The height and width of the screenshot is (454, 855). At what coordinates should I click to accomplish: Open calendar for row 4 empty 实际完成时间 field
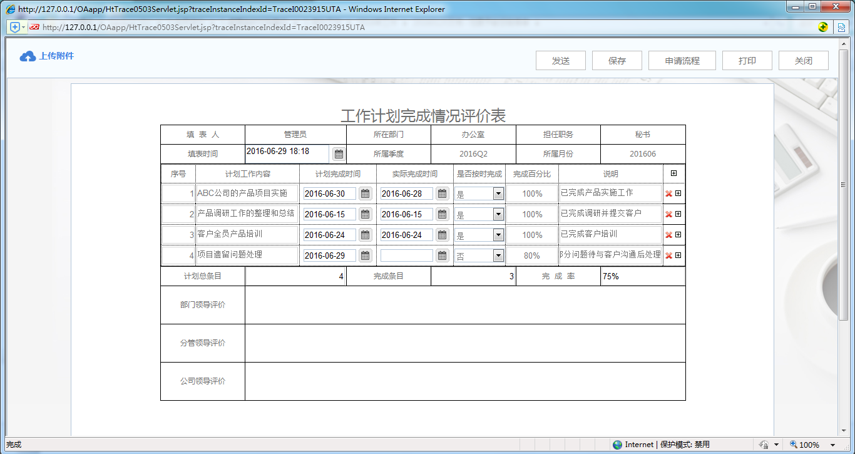pyautogui.click(x=442, y=255)
